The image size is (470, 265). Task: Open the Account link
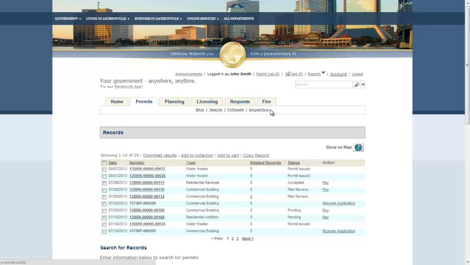click(x=338, y=74)
